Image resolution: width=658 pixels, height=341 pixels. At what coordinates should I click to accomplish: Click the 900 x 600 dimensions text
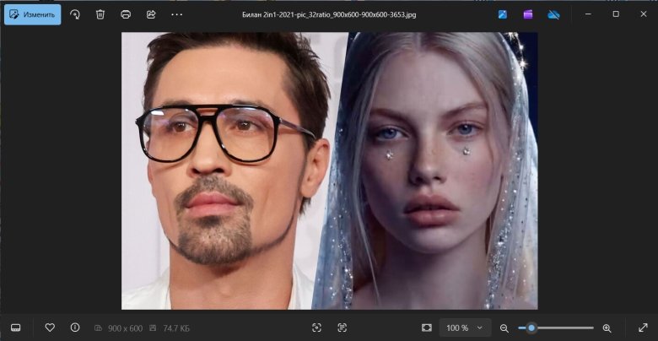(125, 328)
